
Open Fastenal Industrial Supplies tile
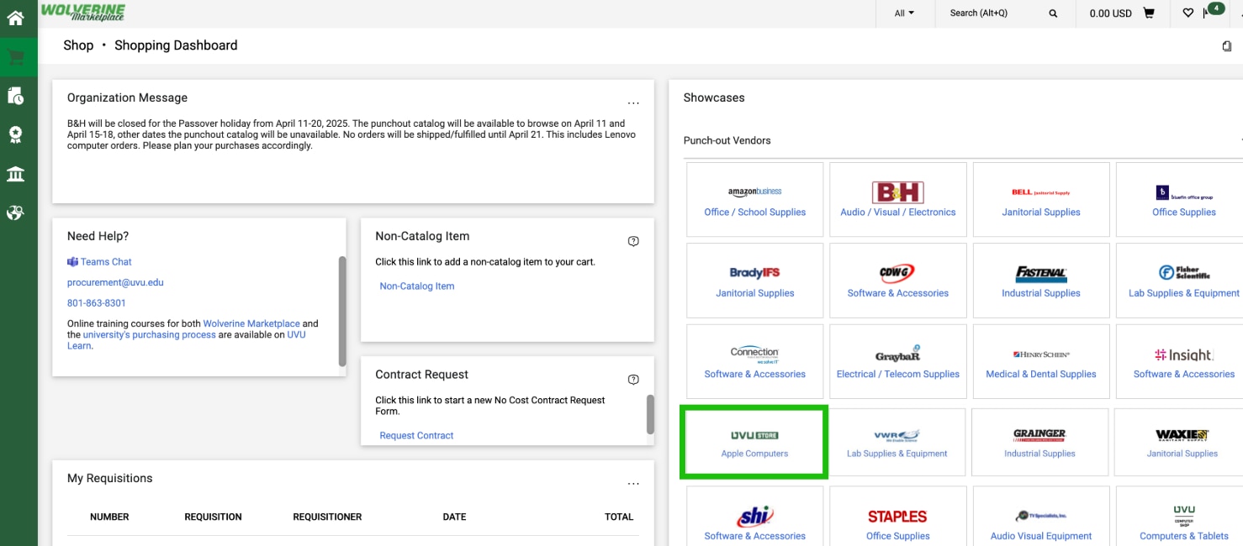(1041, 281)
